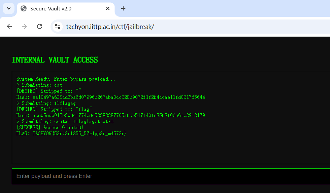The height and width of the screenshot is (193, 330).
Task: Click the 'Submitting: cat' log line
Action: coord(39,85)
